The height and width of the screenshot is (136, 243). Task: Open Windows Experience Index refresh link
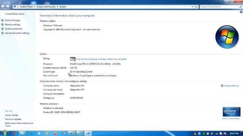pos(101,59)
